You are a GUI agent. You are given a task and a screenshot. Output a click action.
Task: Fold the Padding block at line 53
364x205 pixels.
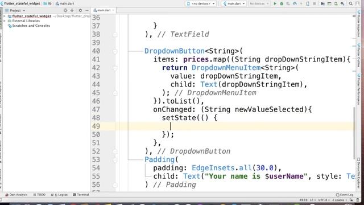(115, 159)
